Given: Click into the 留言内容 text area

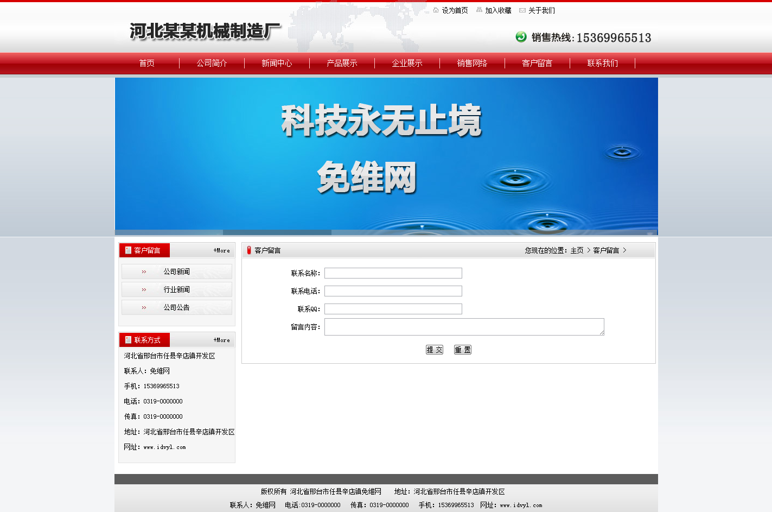Looking at the screenshot, I should [x=464, y=327].
